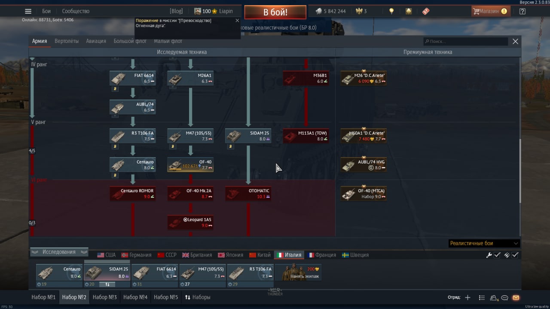
Task: Open the Бои menu
Action: coord(46,11)
